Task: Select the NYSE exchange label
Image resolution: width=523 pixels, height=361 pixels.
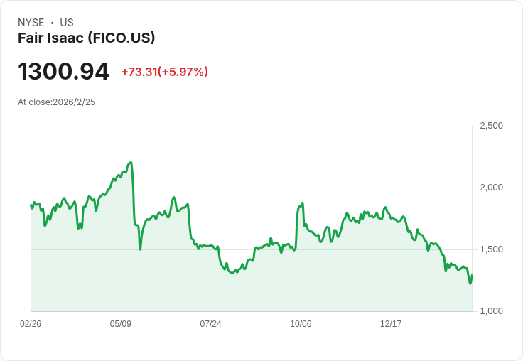Action: 31,23
